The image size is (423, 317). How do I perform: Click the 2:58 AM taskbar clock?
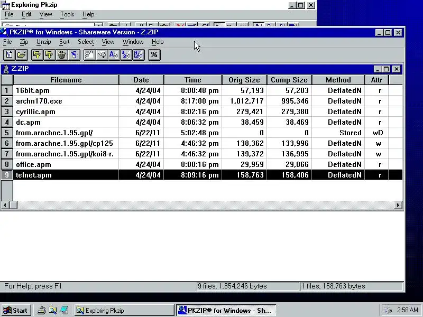click(x=407, y=310)
